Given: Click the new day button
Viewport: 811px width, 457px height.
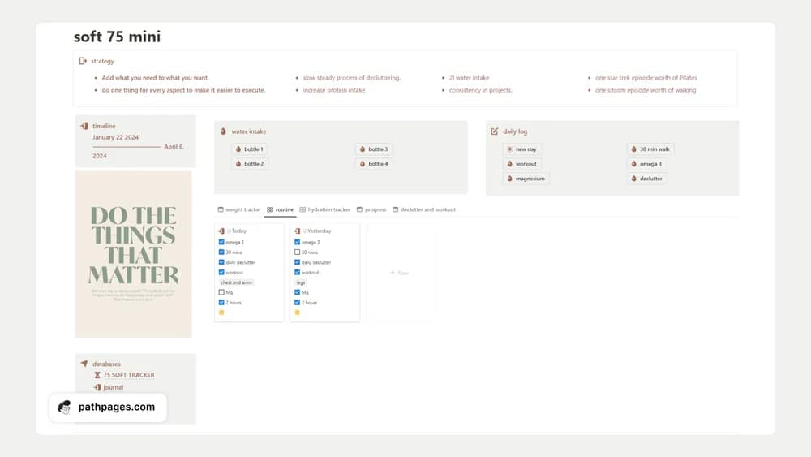Looking at the screenshot, I should coord(521,149).
